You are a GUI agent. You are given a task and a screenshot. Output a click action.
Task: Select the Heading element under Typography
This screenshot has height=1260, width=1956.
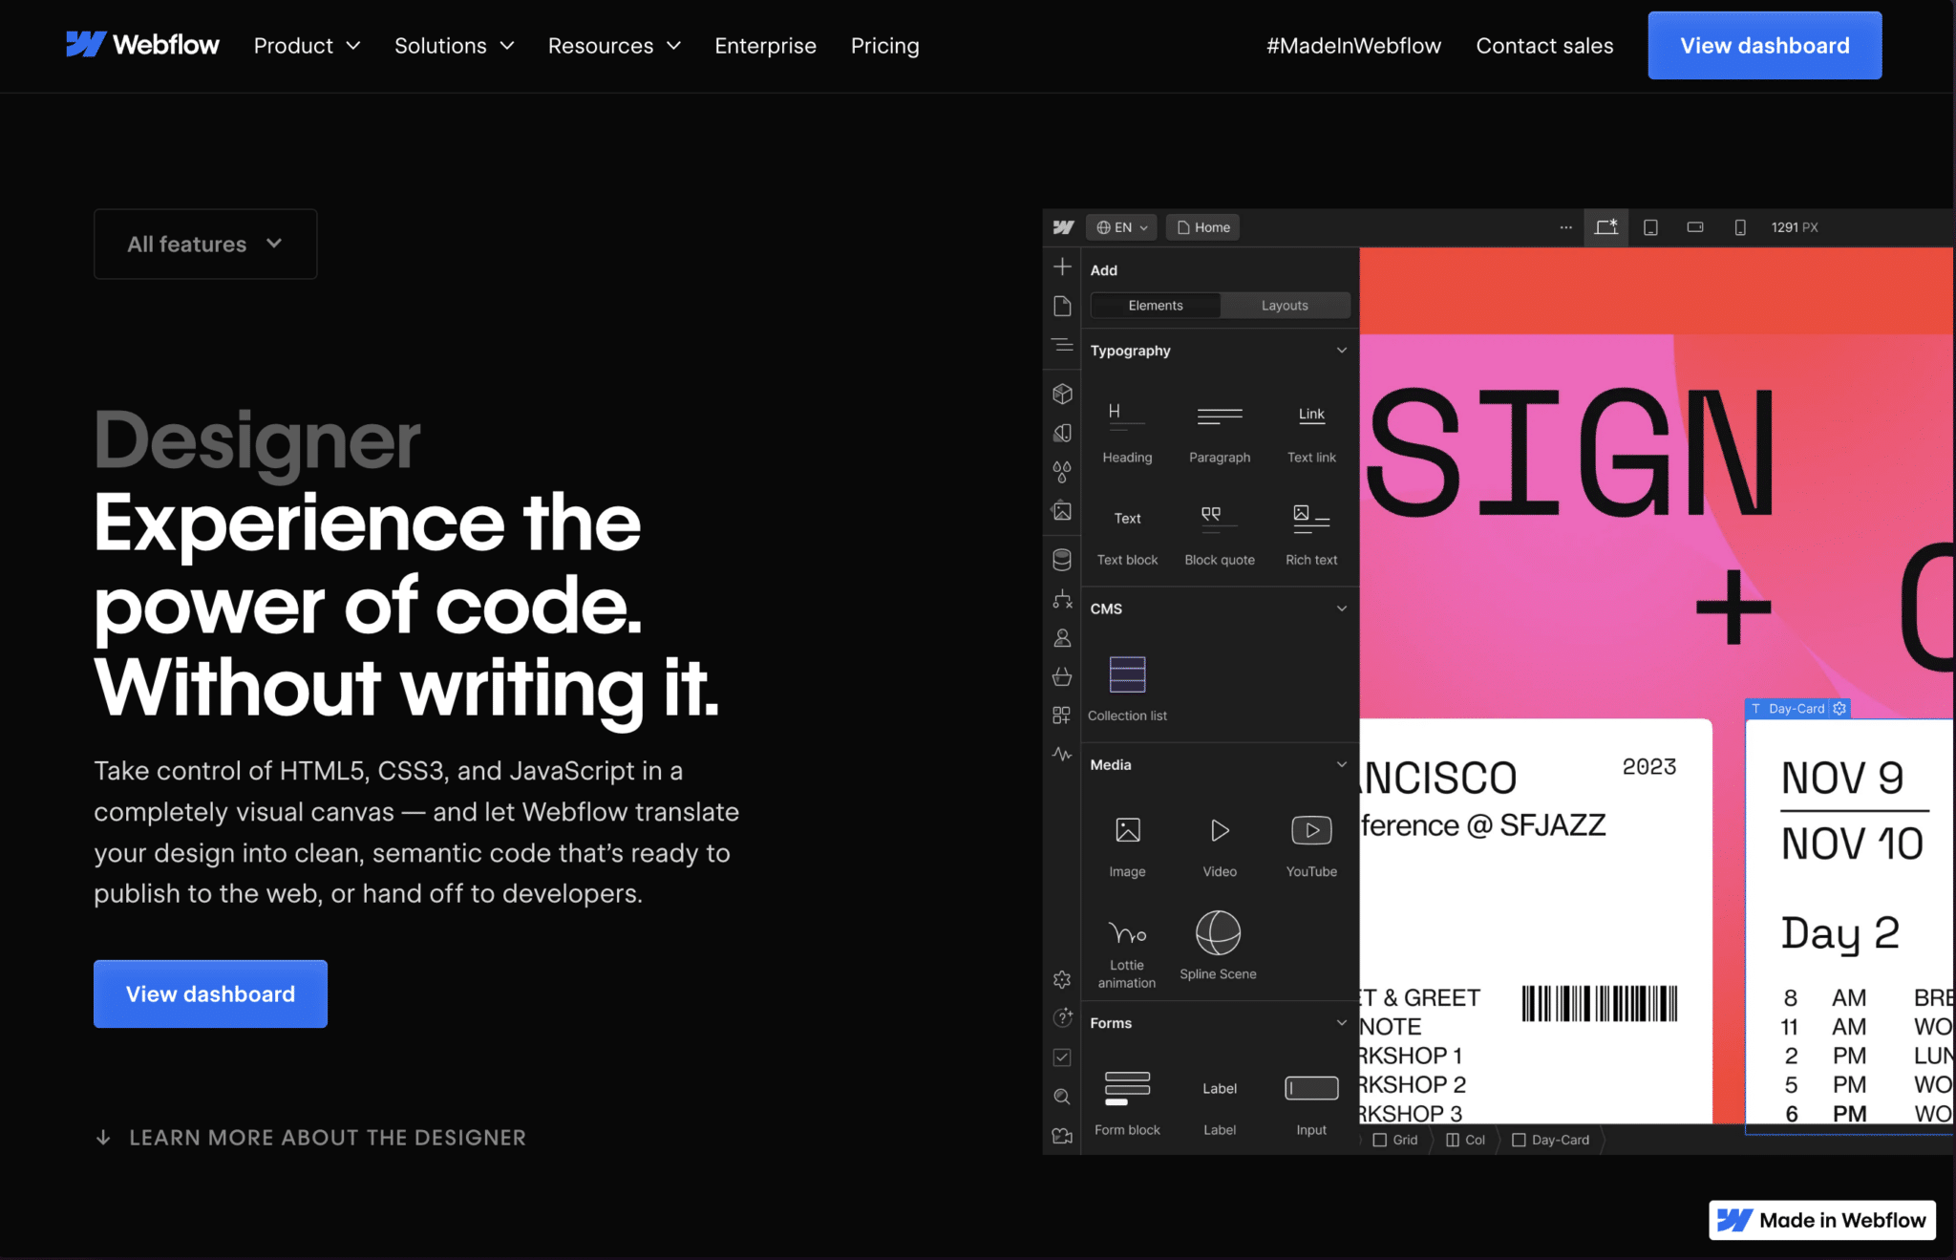pos(1127,430)
